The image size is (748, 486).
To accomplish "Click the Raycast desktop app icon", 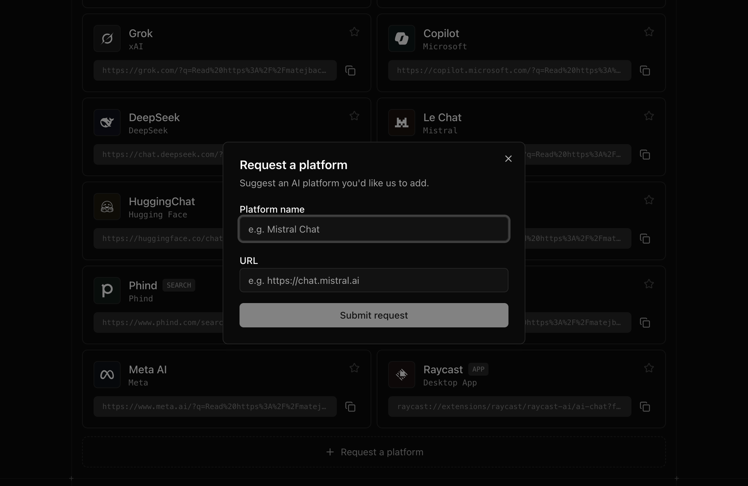I will click(x=401, y=374).
